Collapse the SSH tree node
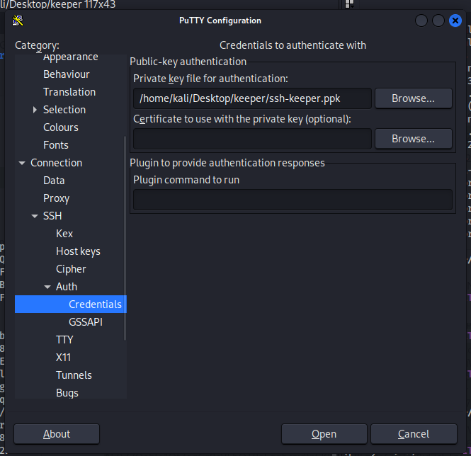Image resolution: width=471 pixels, height=456 pixels. [x=35, y=216]
